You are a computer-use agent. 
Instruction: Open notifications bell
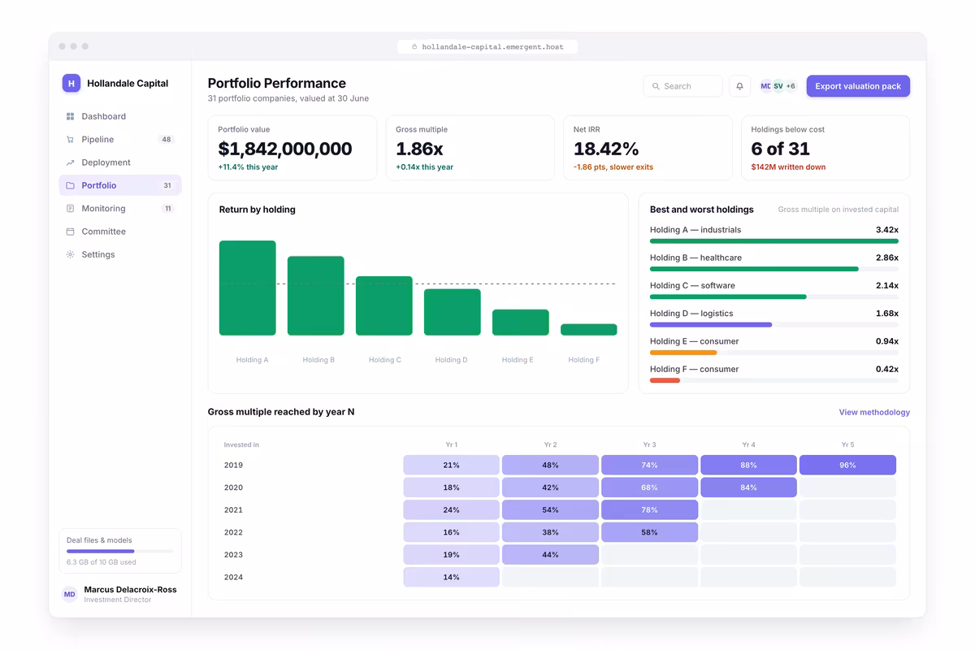click(739, 86)
